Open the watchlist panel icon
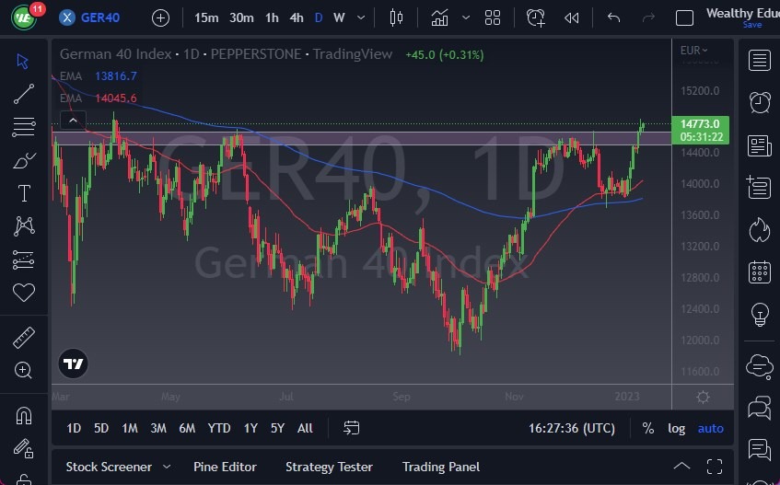Image resolution: width=780 pixels, height=485 pixels. click(x=760, y=61)
